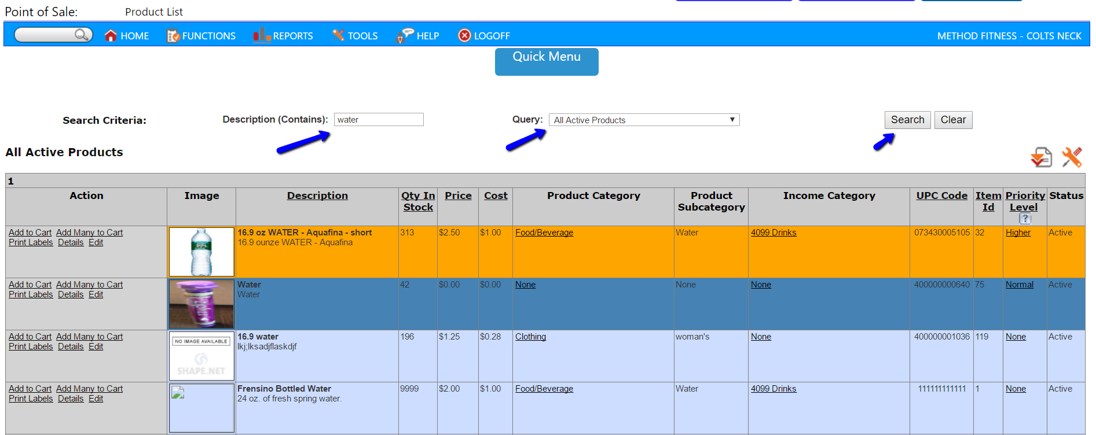Expand the Query All Active Products dropdown
The width and height of the screenshot is (1096, 435).
(644, 120)
